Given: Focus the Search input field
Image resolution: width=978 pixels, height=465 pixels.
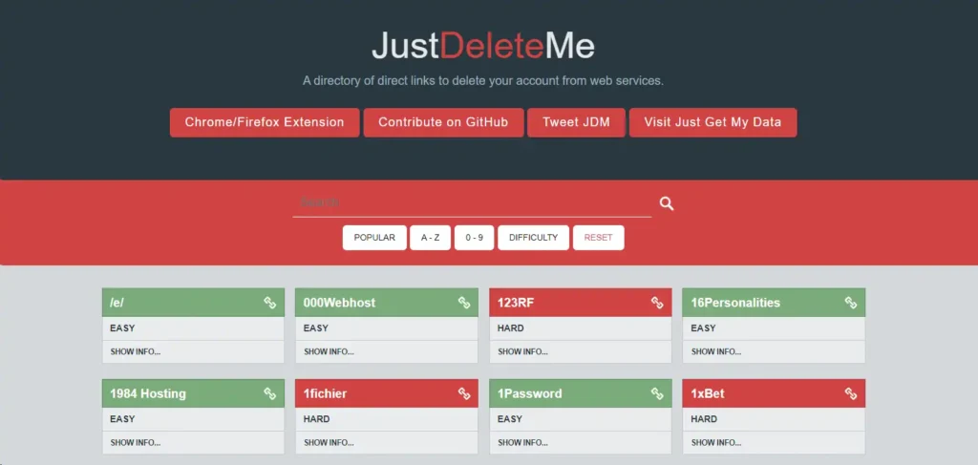Looking at the screenshot, I should tap(472, 202).
